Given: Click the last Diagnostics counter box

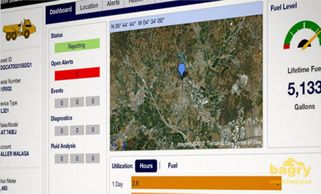Looking at the screenshot, I should pyautogui.click(x=92, y=129).
